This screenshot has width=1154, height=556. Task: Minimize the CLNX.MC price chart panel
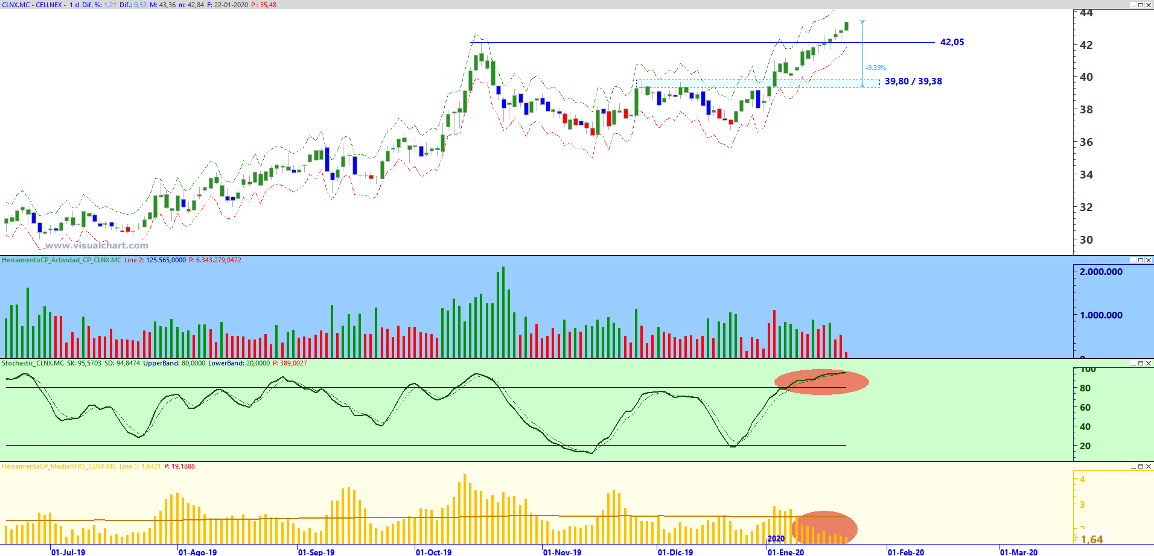[1133, 5]
